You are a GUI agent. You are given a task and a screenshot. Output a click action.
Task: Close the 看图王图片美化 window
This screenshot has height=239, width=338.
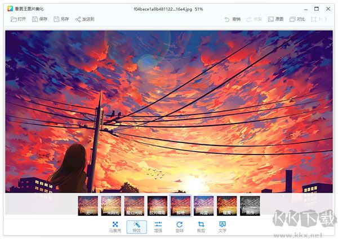(x=328, y=9)
